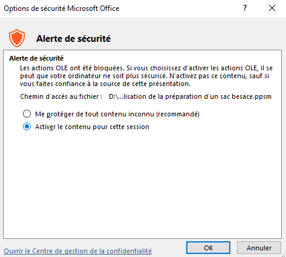Image resolution: width=286 pixels, height=257 pixels.
Task: Click the 'peut que votre ordinateur' message line
Action: pos(145,76)
